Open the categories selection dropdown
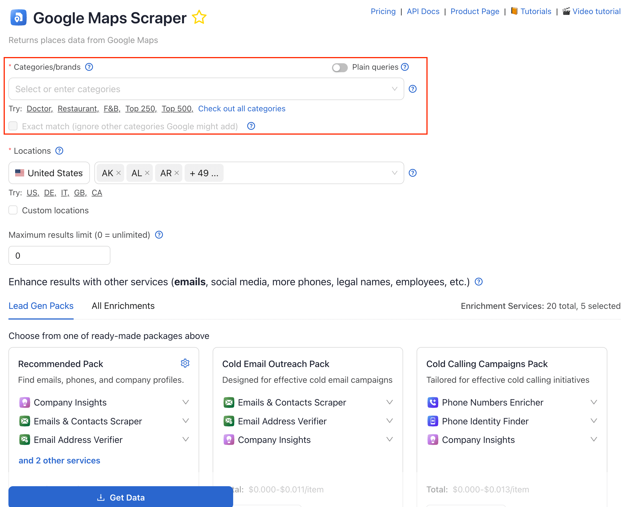Screen dimensions: 636x507 394,89
